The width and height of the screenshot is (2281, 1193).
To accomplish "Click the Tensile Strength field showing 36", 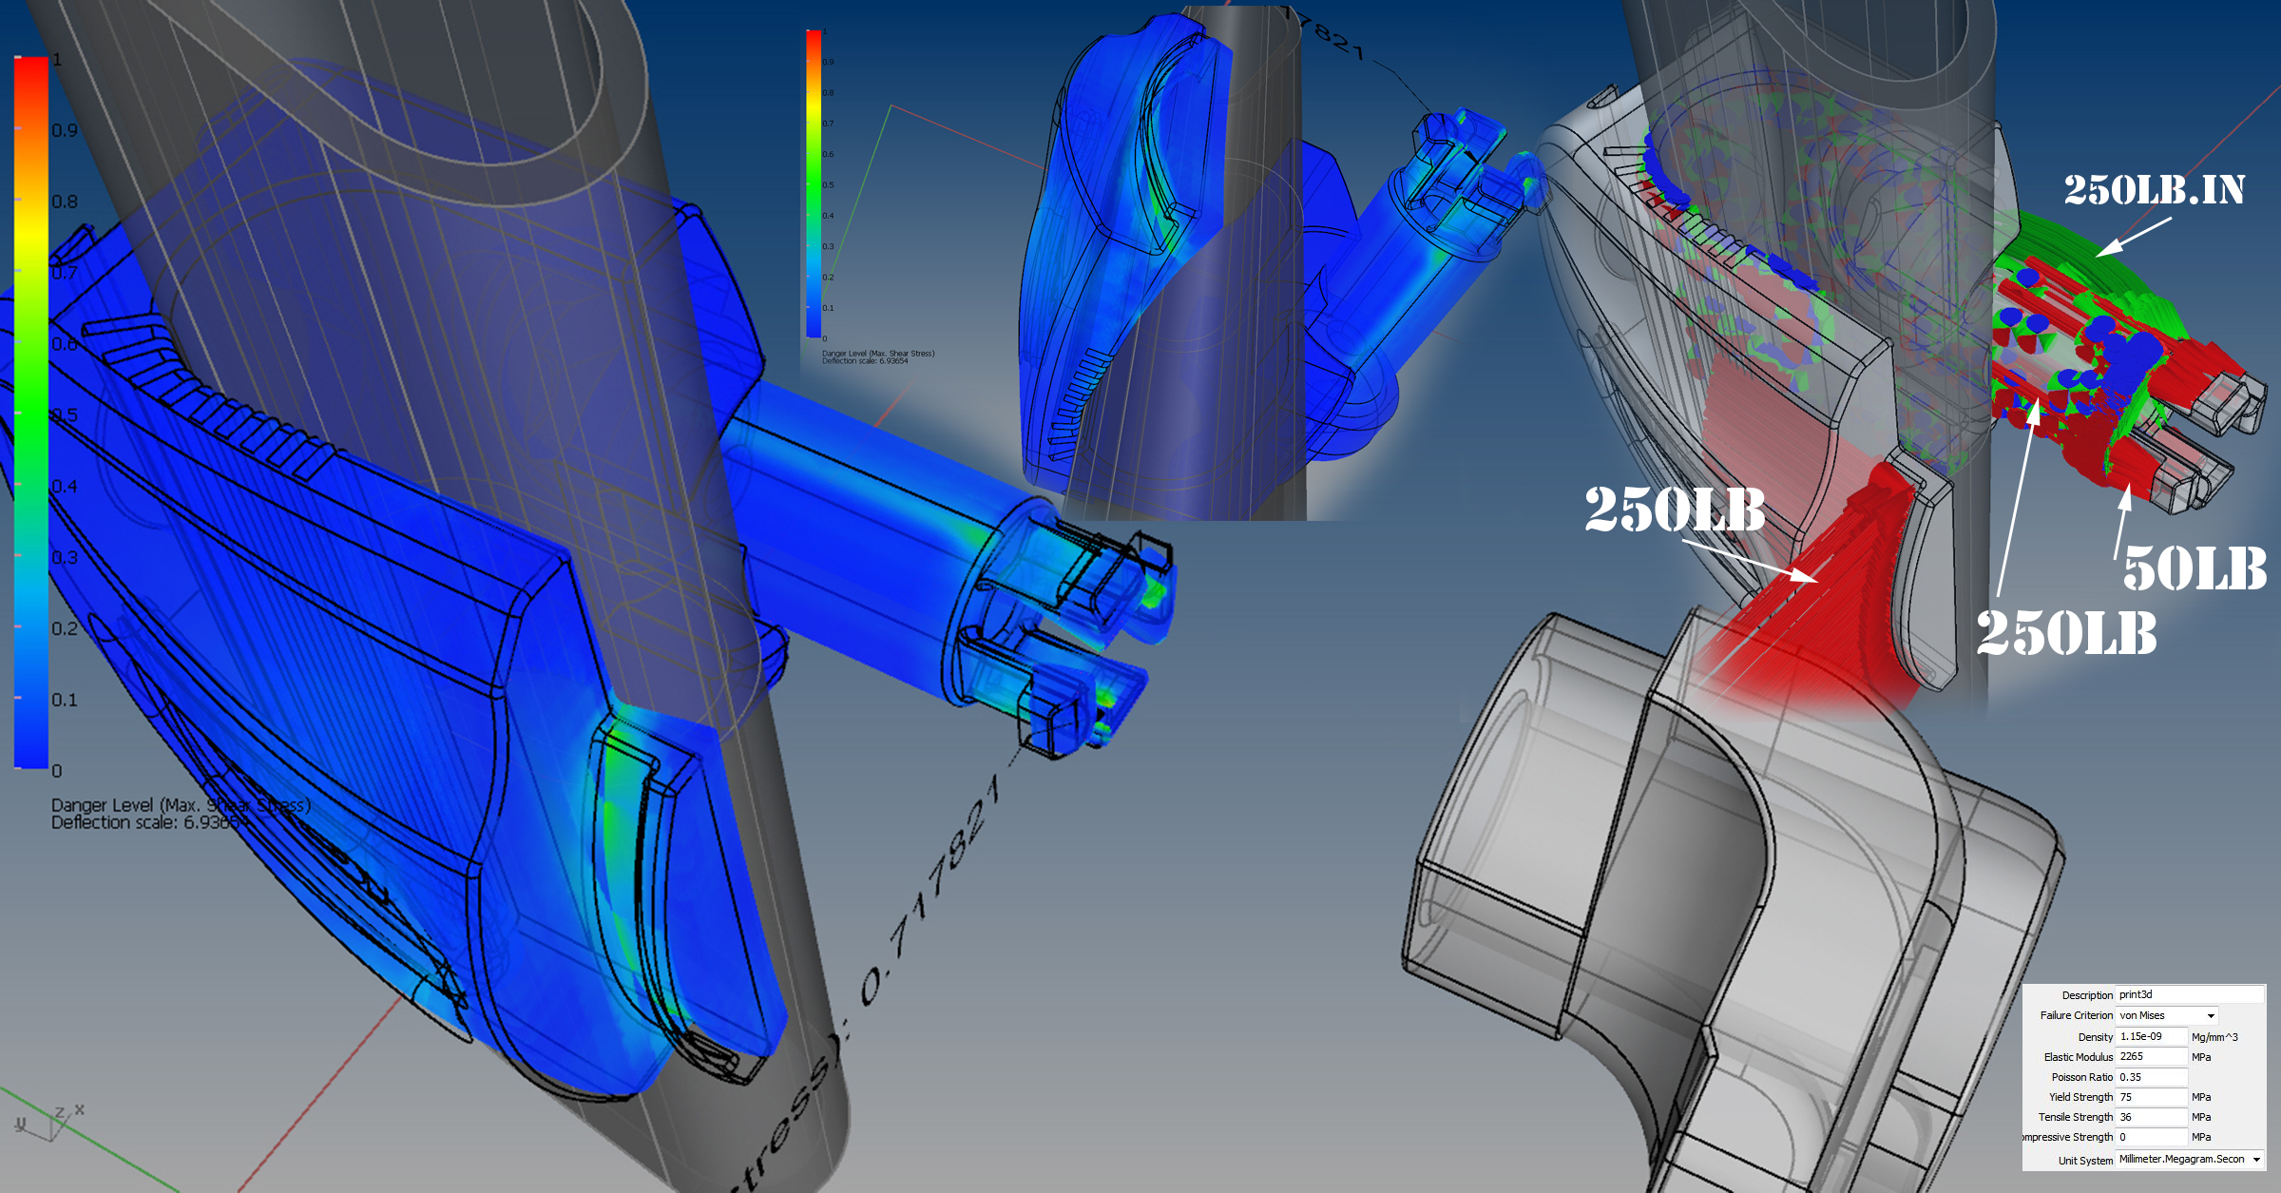I will 2151,1117.
